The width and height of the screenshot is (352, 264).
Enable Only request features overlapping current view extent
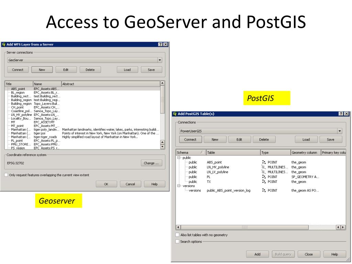(6, 175)
